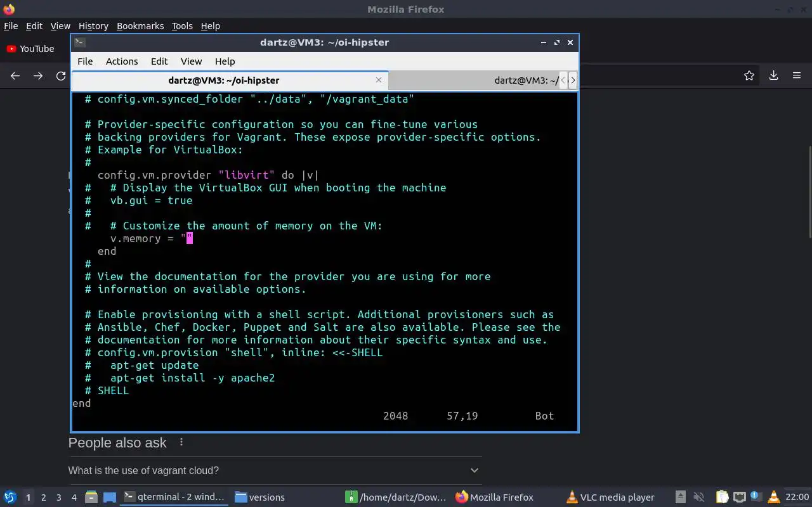Go back in Firefox
Screen dimensions: 812x507
(15, 75)
